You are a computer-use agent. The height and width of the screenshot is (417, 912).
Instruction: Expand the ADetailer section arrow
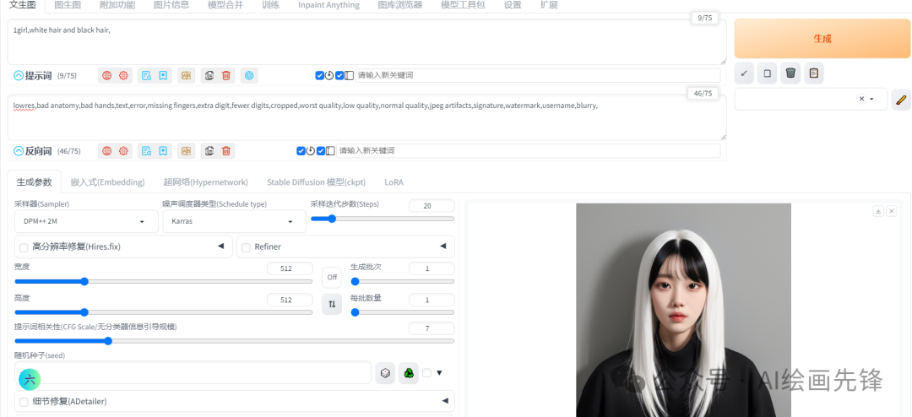445,401
